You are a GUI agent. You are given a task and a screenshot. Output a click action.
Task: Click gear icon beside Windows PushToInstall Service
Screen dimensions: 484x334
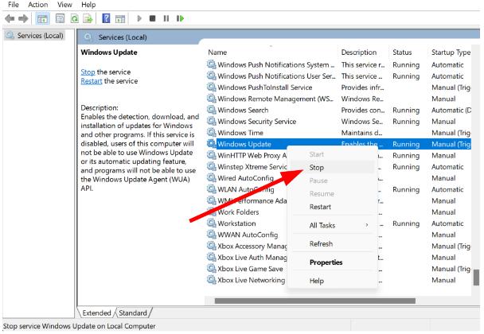[x=211, y=87]
